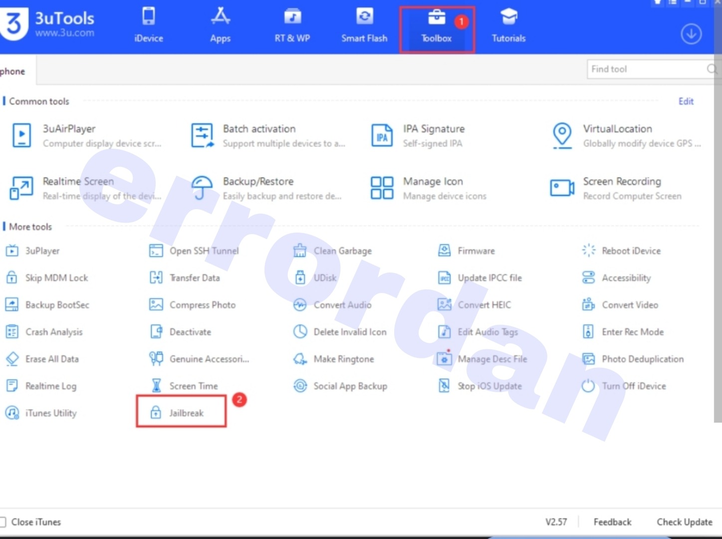Image resolution: width=722 pixels, height=539 pixels.
Task: Click the V2.57 version text
Action: coord(556,522)
